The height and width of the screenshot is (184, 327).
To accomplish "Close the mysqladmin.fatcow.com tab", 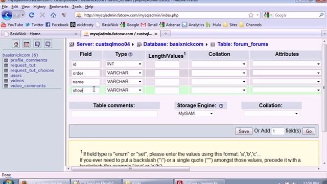I will tap(156, 34).
